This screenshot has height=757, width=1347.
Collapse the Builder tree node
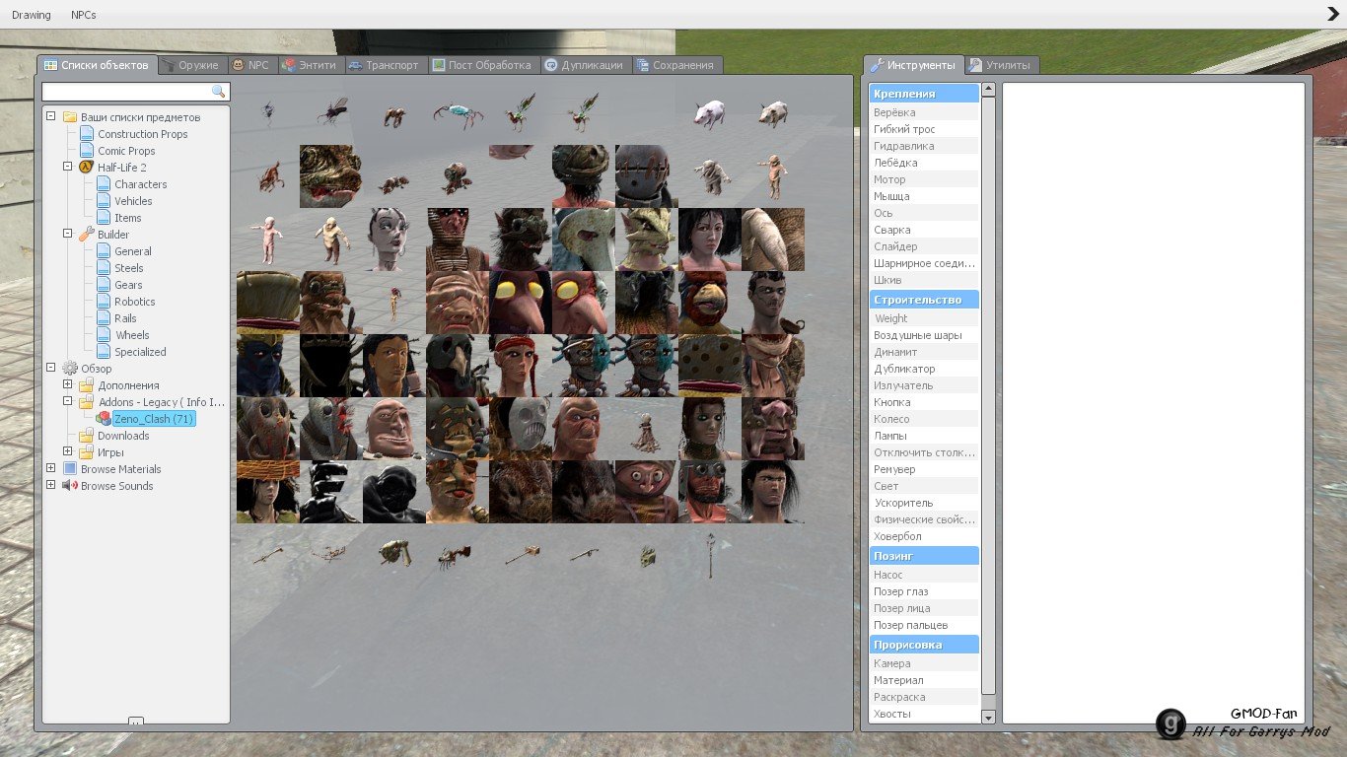tap(67, 234)
